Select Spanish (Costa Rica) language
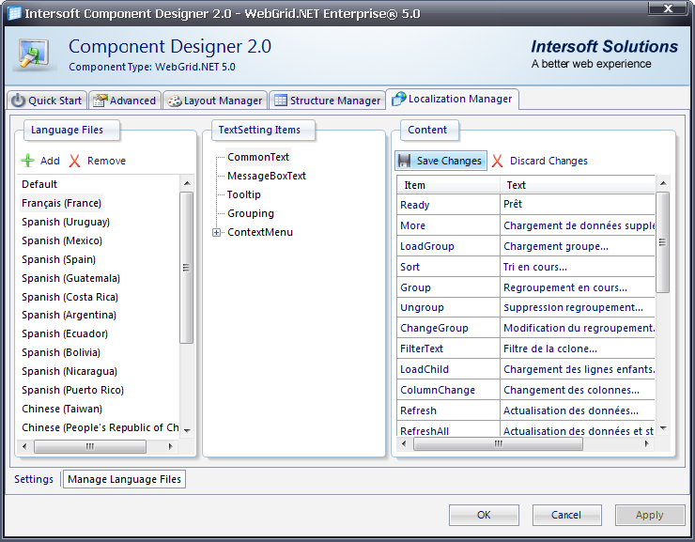This screenshot has height=542, width=695. (x=69, y=297)
